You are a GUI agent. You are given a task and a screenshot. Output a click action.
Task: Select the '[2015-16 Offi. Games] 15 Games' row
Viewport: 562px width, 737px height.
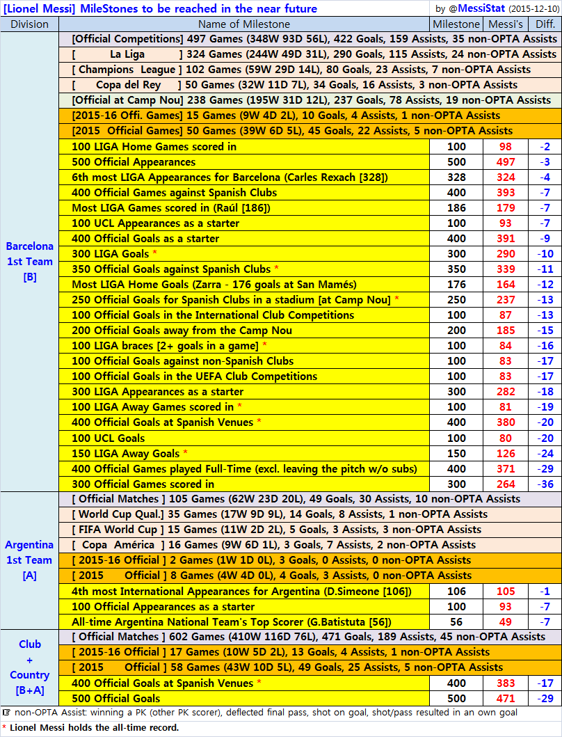click(x=310, y=116)
